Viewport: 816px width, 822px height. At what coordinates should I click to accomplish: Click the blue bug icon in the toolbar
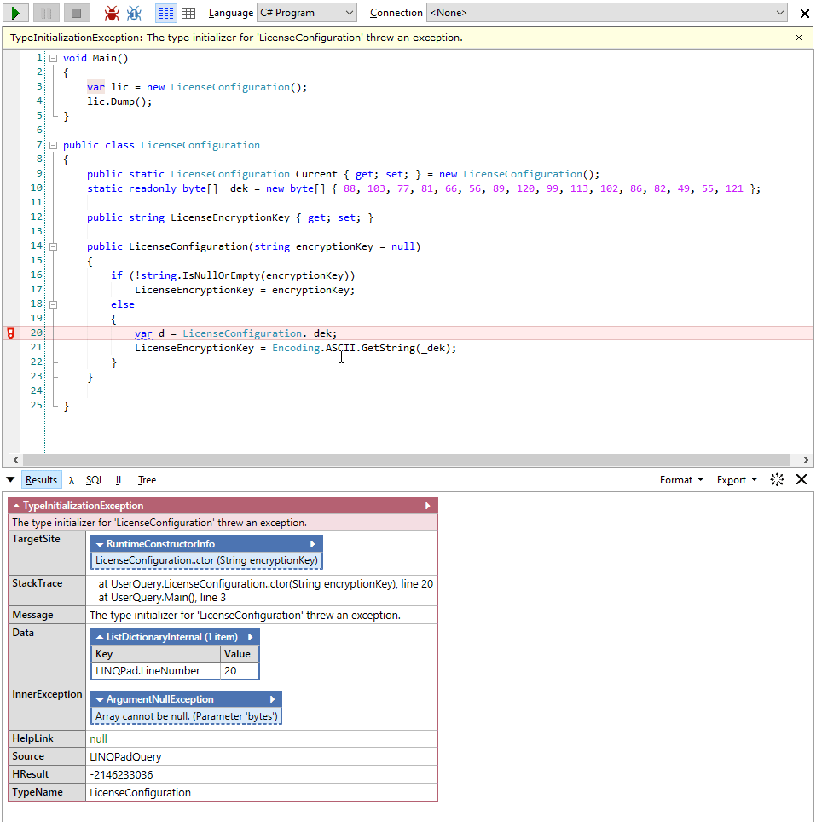click(134, 13)
